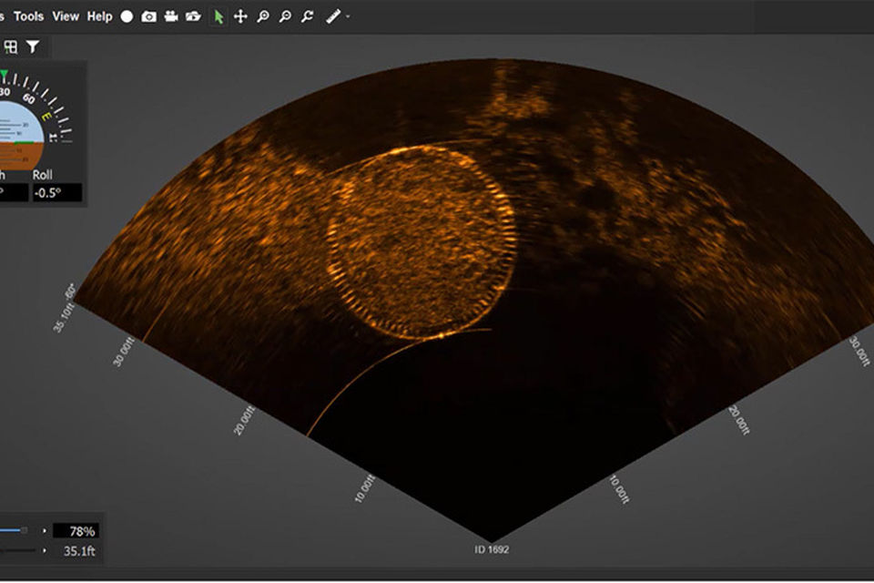Activate the pan move tool
The height and width of the screenshot is (583, 874).
[240, 16]
